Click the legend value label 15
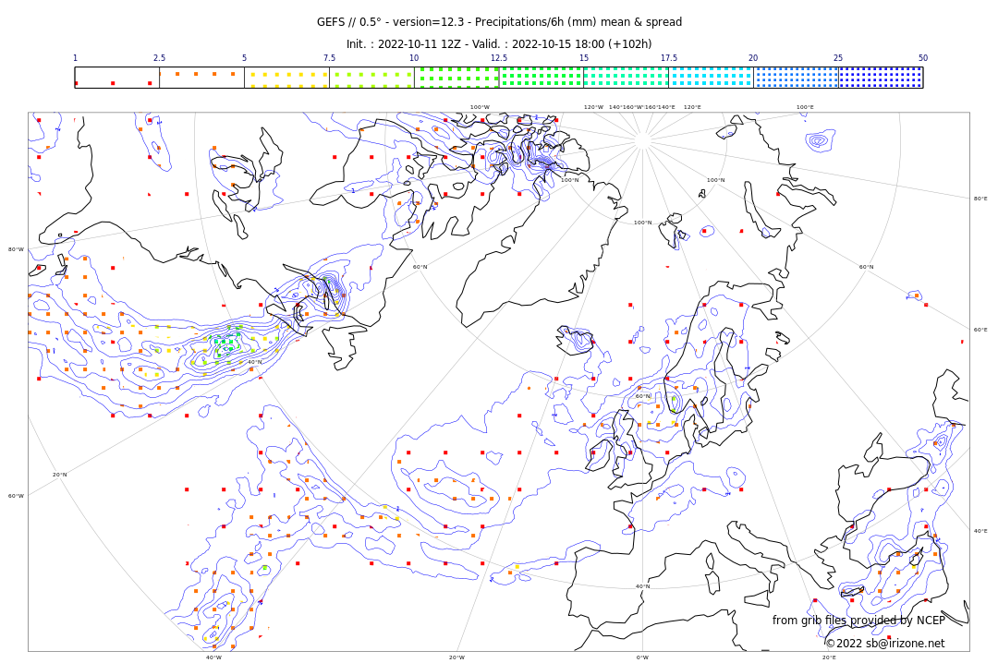This screenshot has height=663, width=998. click(584, 58)
